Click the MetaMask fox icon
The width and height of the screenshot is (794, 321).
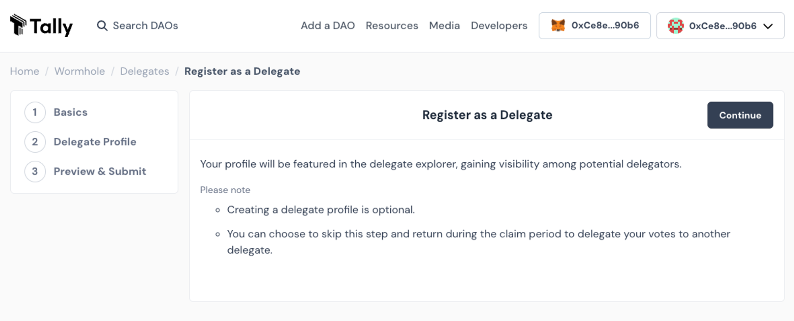[x=558, y=25]
